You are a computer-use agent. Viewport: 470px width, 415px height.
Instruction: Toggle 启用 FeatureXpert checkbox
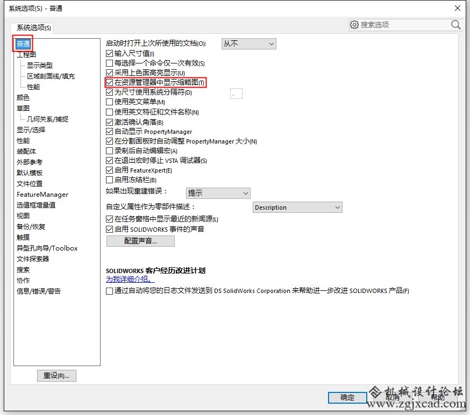pyautogui.click(x=109, y=170)
